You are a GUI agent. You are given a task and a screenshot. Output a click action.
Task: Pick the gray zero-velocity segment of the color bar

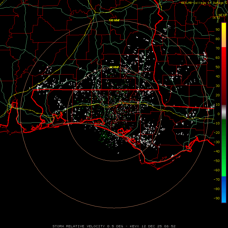click(x=224, y=112)
